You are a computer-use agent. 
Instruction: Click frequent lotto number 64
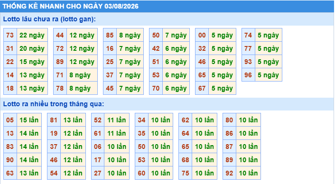[186, 133]
